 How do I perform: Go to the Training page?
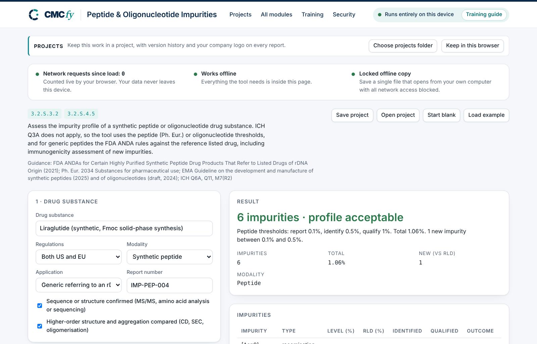pyautogui.click(x=312, y=14)
